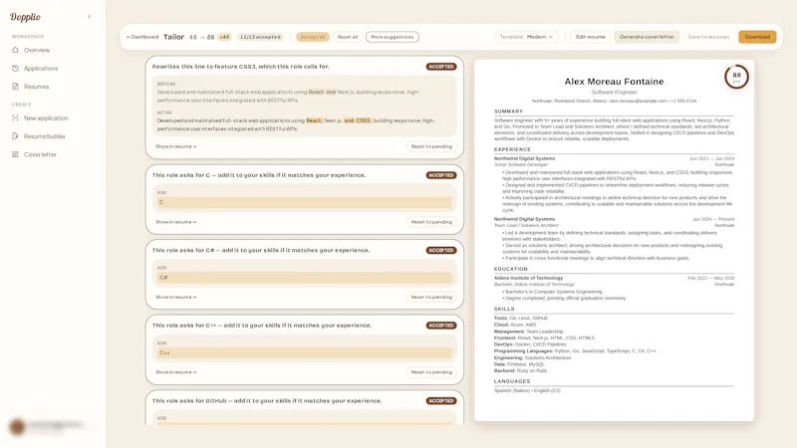Click More suggestions button
Viewport: 797px width, 448px height.
coord(393,37)
